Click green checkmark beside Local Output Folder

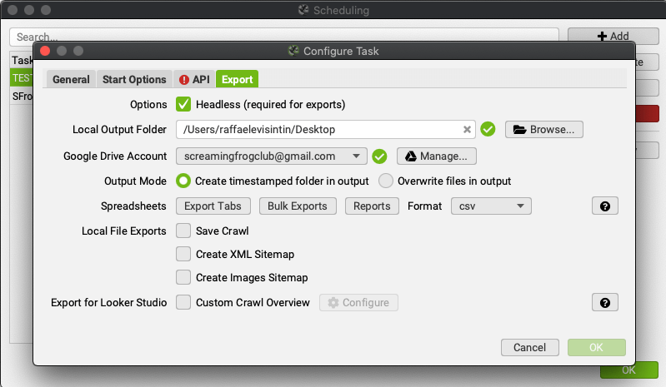[x=488, y=130]
